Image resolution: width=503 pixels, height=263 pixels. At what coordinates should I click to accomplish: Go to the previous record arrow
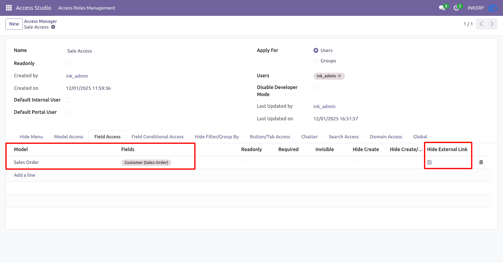(x=481, y=24)
